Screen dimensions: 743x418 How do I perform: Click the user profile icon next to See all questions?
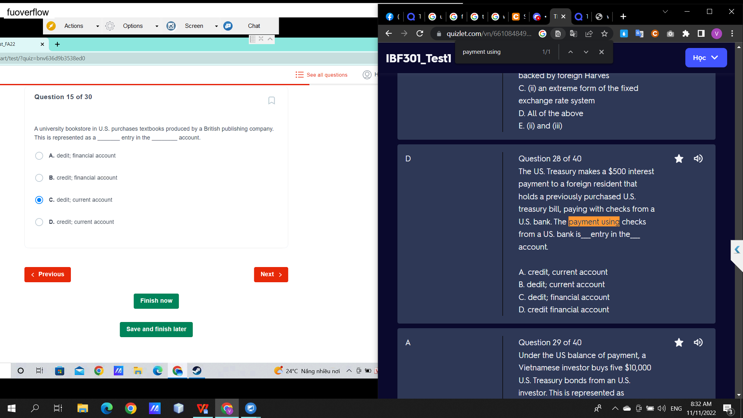click(x=367, y=75)
